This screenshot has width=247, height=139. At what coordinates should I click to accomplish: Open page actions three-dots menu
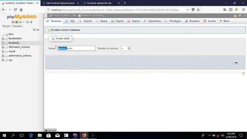click(188, 10)
